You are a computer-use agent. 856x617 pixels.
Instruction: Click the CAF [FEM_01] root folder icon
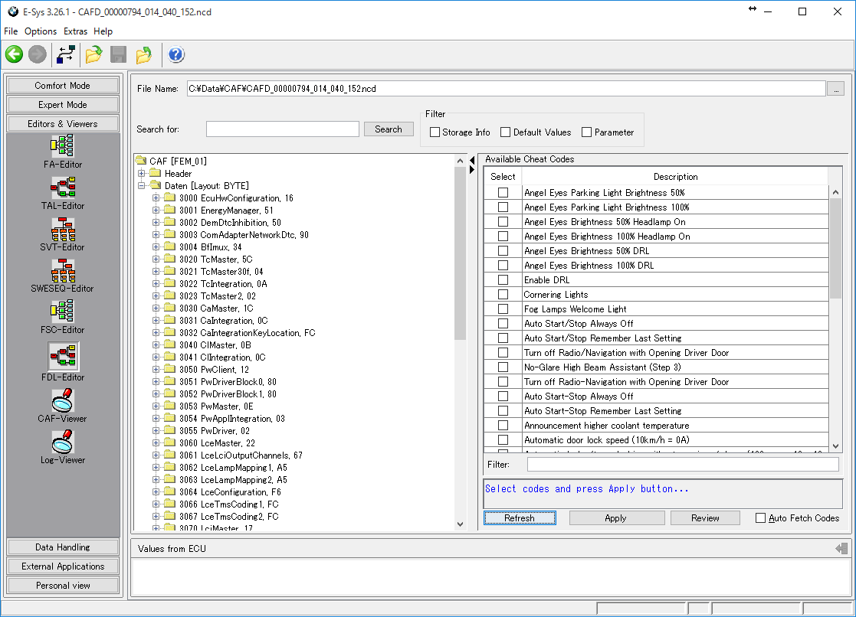pyautogui.click(x=142, y=161)
